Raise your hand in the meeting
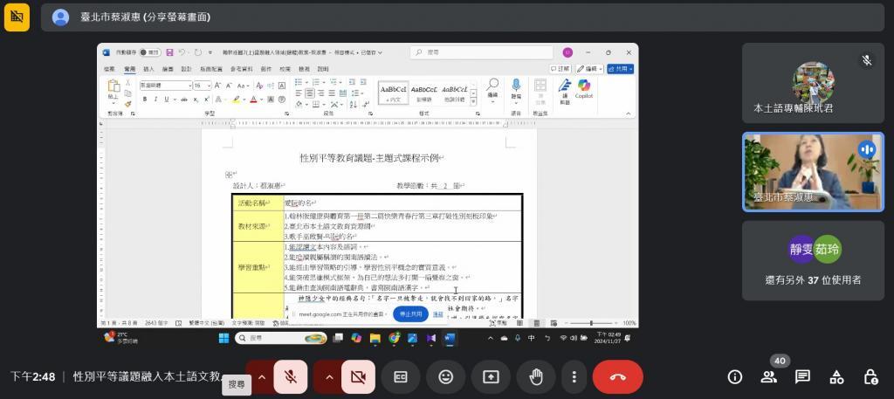The height and width of the screenshot is (399, 894). click(x=535, y=377)
